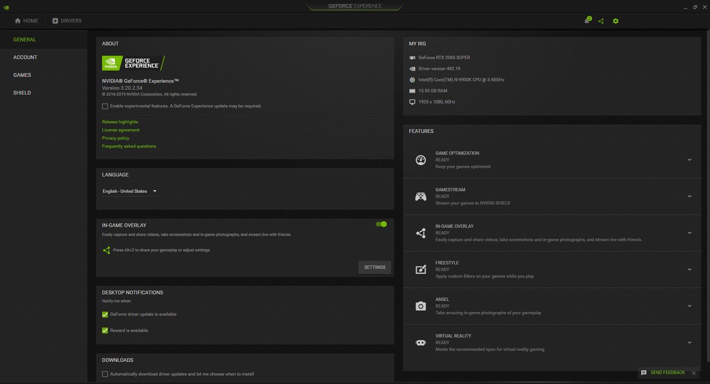Click the green share icon beside Press Alt+Z
Screen dimensions: 710x384
106,250
